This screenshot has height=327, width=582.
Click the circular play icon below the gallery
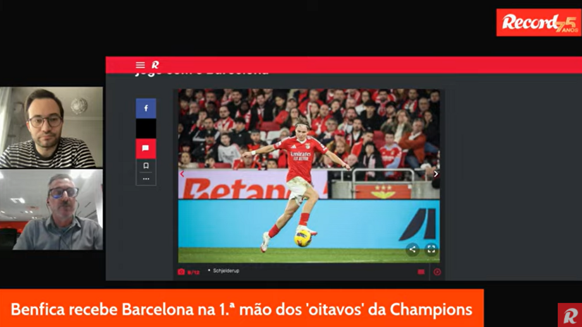click(x=437, y=272)
